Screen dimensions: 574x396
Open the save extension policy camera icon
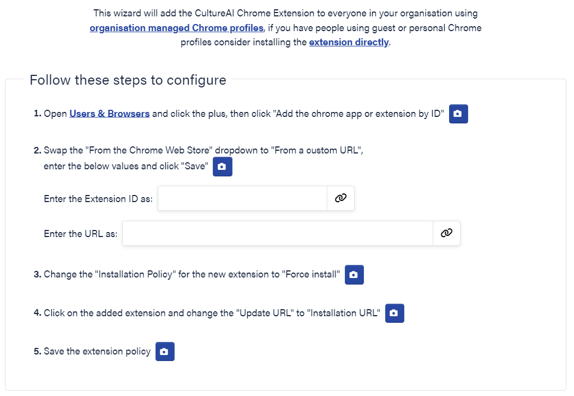click(165, 351)
